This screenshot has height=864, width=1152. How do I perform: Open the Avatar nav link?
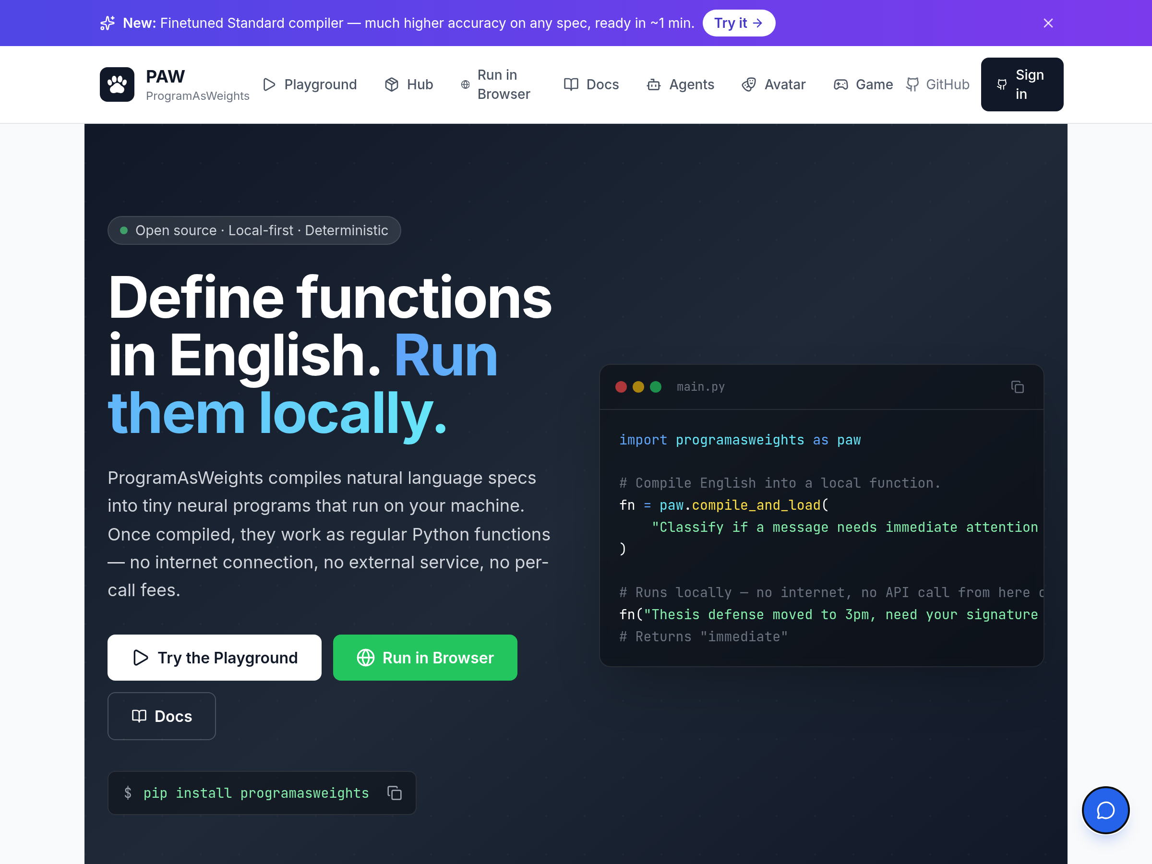coord(773,84)
